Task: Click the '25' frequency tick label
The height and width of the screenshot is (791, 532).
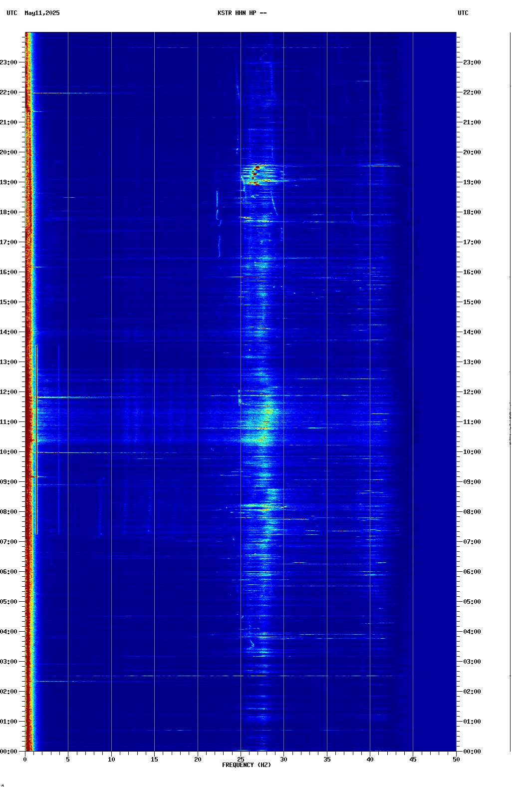Action: click(241, 760)
